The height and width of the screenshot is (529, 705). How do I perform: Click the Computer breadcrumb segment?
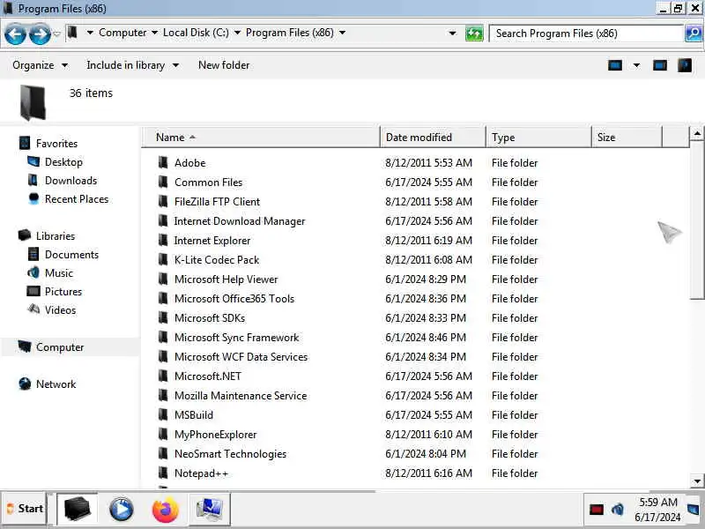(x=122, y=33)
